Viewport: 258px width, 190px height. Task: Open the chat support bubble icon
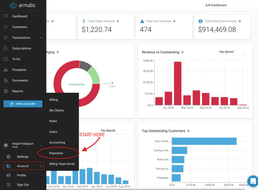coord(253,181)
